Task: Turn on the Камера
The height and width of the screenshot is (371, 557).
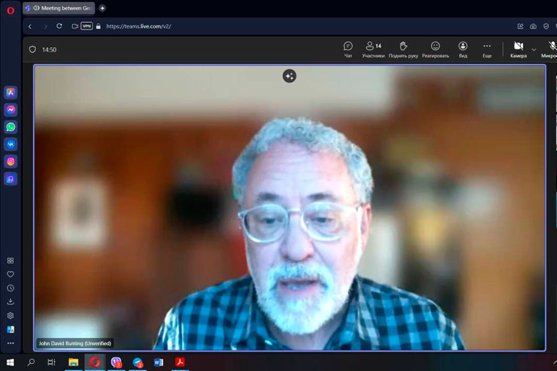Action: 518,49
